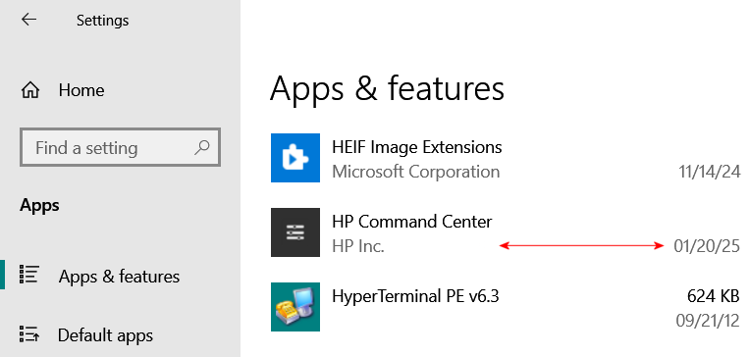Click the Apps sidebar section heading
Image resolution: width=750 pixels, height=357 pixels.
39,206
